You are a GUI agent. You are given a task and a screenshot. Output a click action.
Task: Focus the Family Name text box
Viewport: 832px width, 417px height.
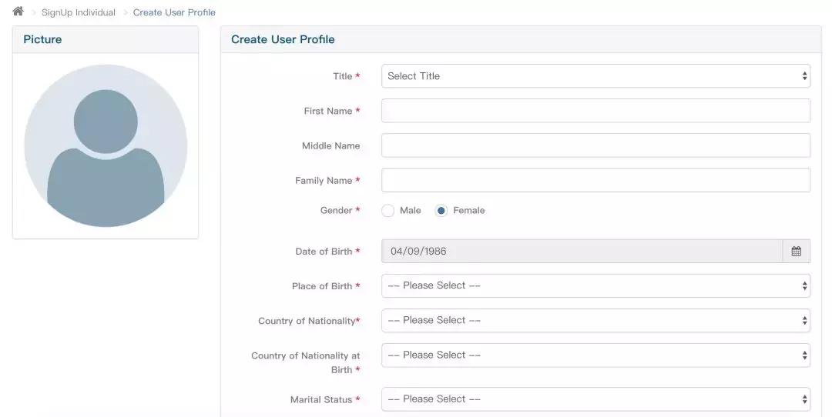[595, 180]
